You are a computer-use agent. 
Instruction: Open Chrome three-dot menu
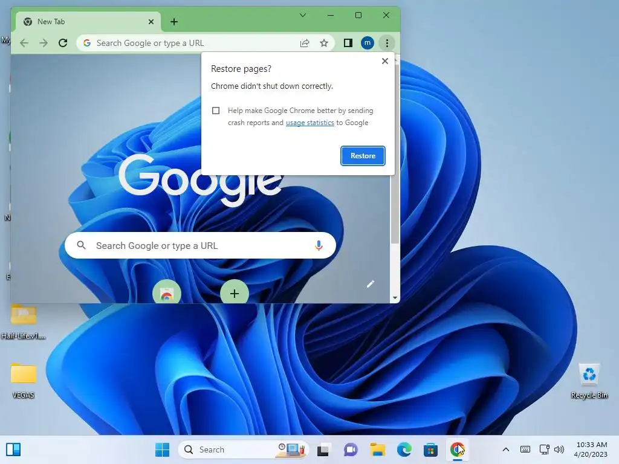pos(387,43)
